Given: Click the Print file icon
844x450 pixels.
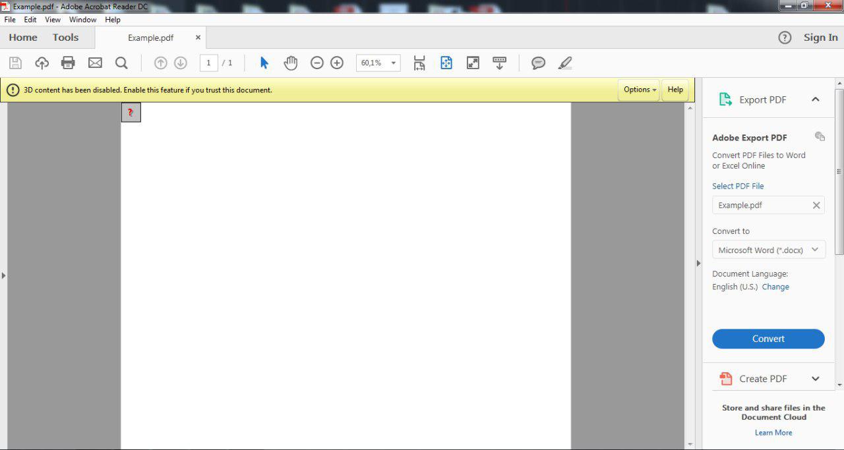Looking at the screenshot, I should tap(68, 63).
